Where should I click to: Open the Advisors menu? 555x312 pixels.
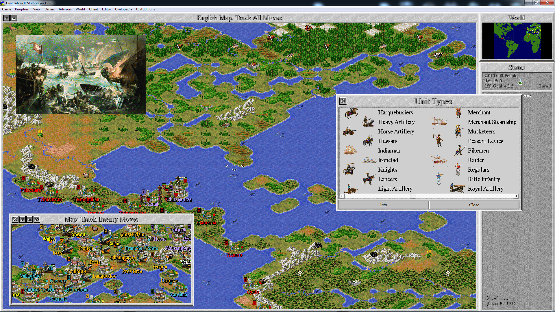pos(65,9)
